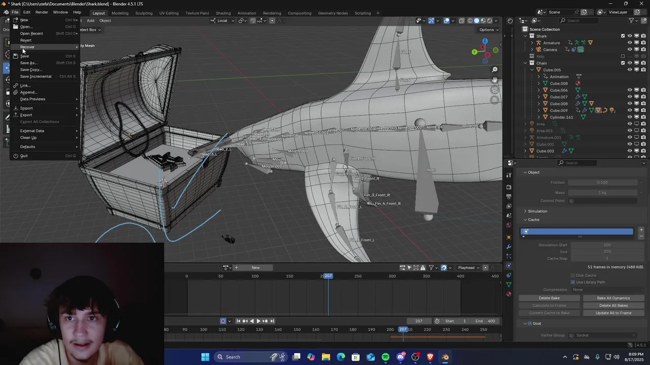
Task: Expand Cube.006 in outliner
Action: (539, 90)
